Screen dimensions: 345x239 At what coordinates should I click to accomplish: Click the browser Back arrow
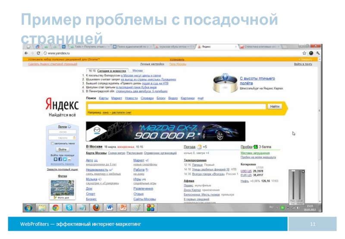(x=26, y=53)
